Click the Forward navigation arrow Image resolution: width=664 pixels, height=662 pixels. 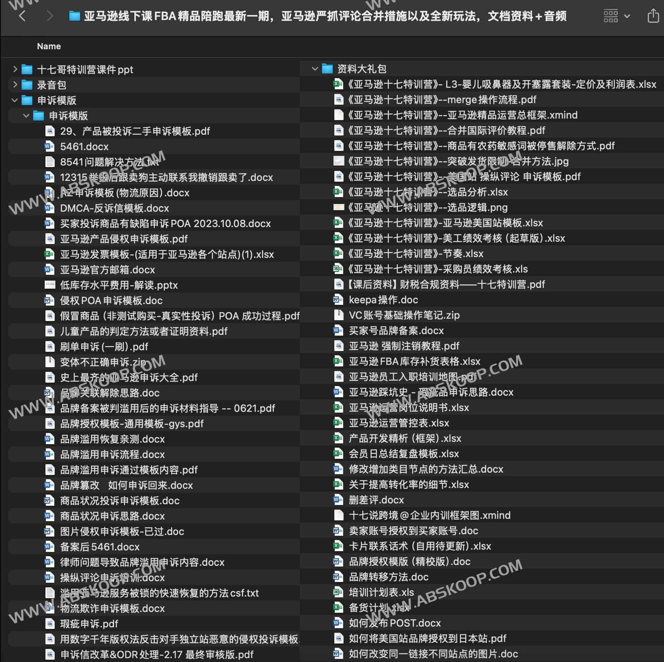(x=50, y=16)
